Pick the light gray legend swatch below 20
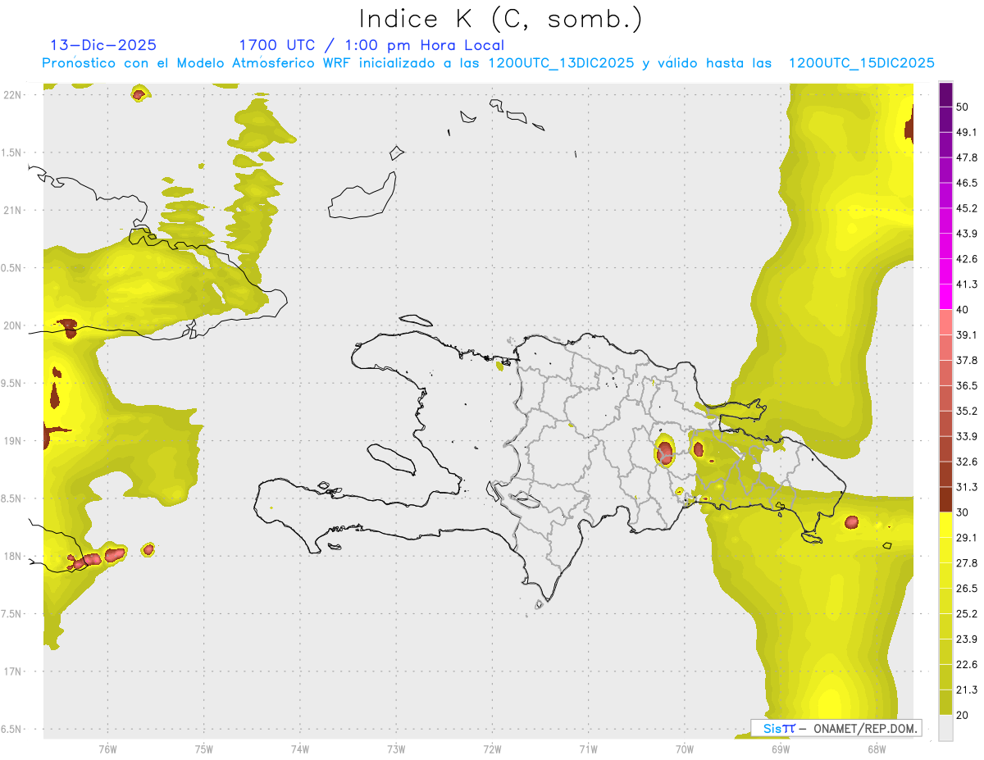 [946, 728]
